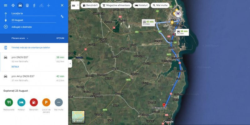Select walking travel mode
Image resolution: width=250 pixels, height=125 pixels.
click(x=34, y=5)
